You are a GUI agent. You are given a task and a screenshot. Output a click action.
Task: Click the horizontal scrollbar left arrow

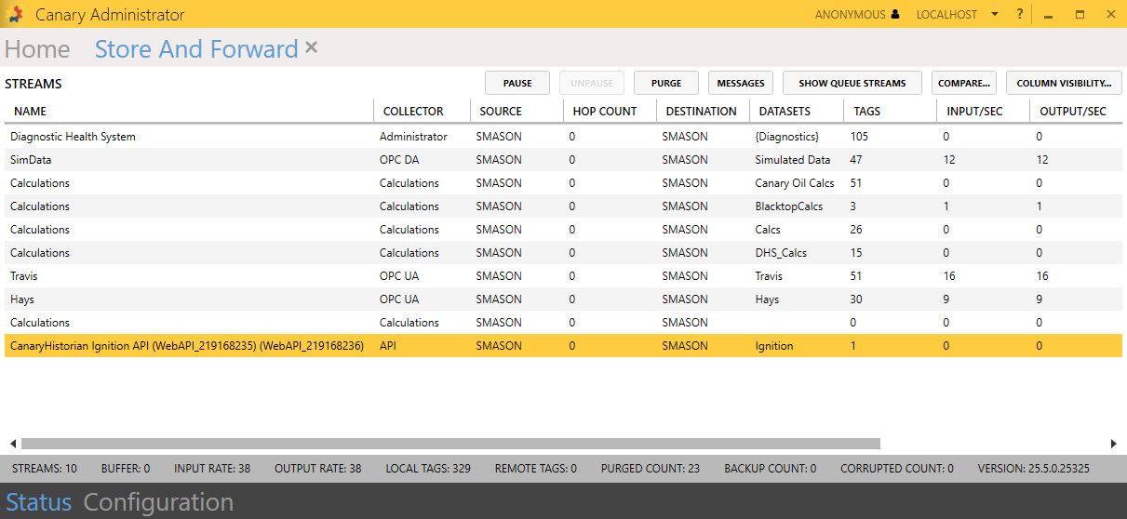click(x=13, y=444)
